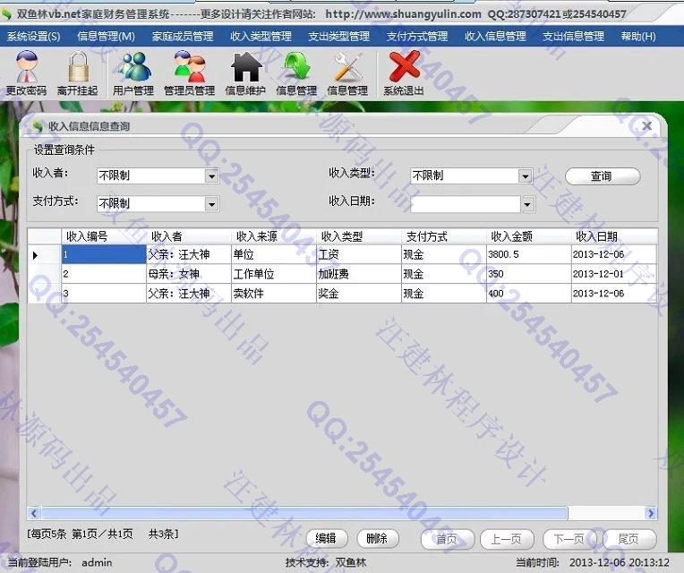Expand the 支付方式 dropdown arrow
684x573 pixels.
[x=211, y=204]
